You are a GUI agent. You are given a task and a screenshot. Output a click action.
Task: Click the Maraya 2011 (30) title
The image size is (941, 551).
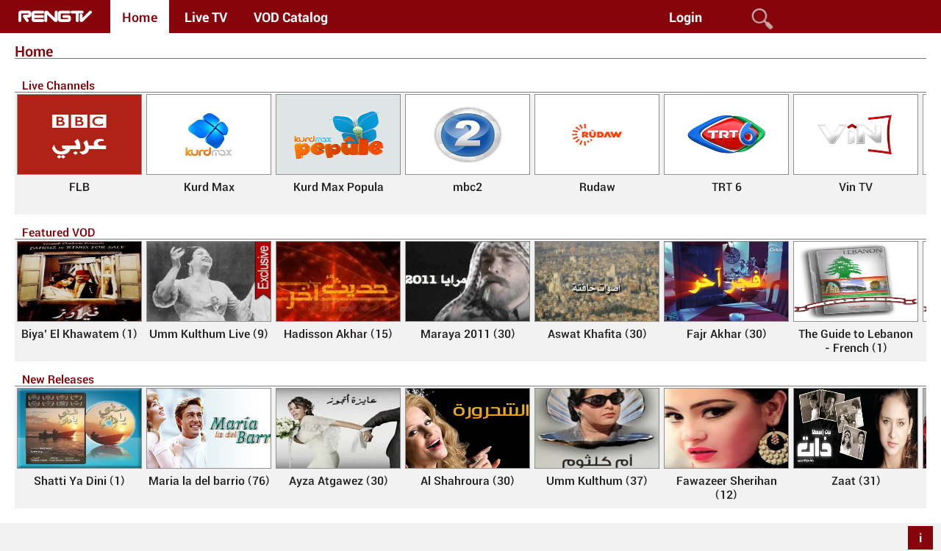click(468, 334)
